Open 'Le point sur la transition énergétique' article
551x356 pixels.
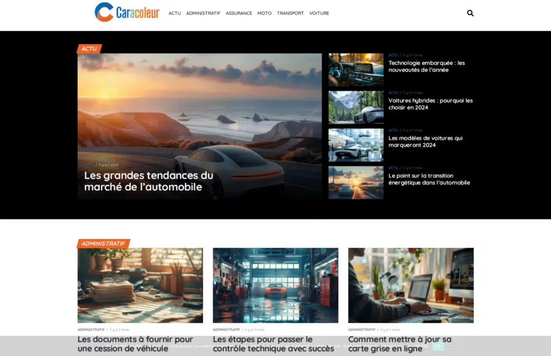pyautogui.click(x=428, y=179)
